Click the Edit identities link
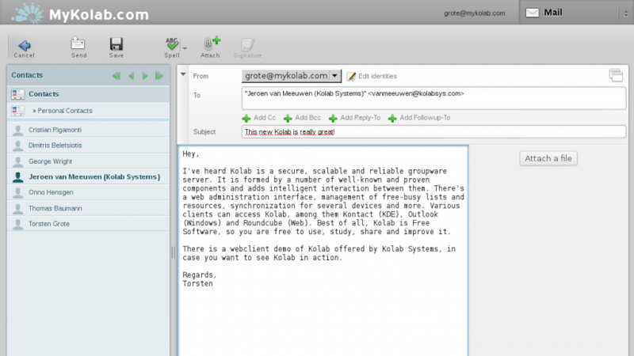This screenshot has height=356, width=634. 377,76
